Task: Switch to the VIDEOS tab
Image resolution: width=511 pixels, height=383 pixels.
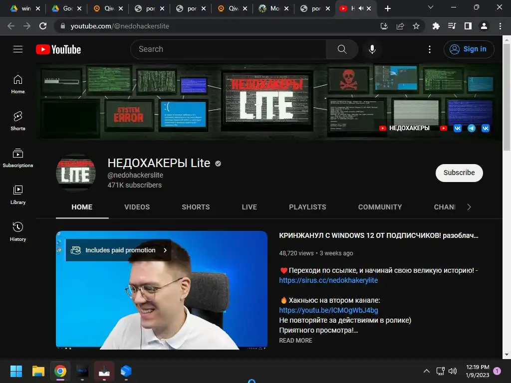Action: 137,207
